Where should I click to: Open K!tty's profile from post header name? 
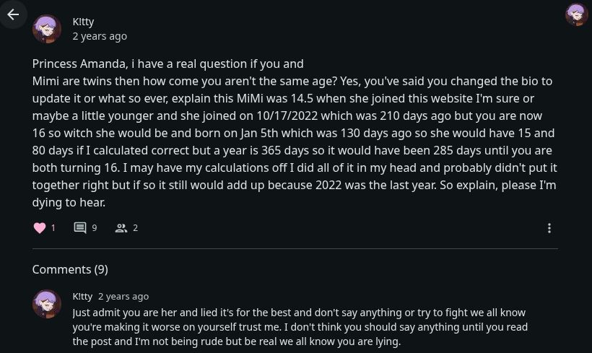(83, 22)
